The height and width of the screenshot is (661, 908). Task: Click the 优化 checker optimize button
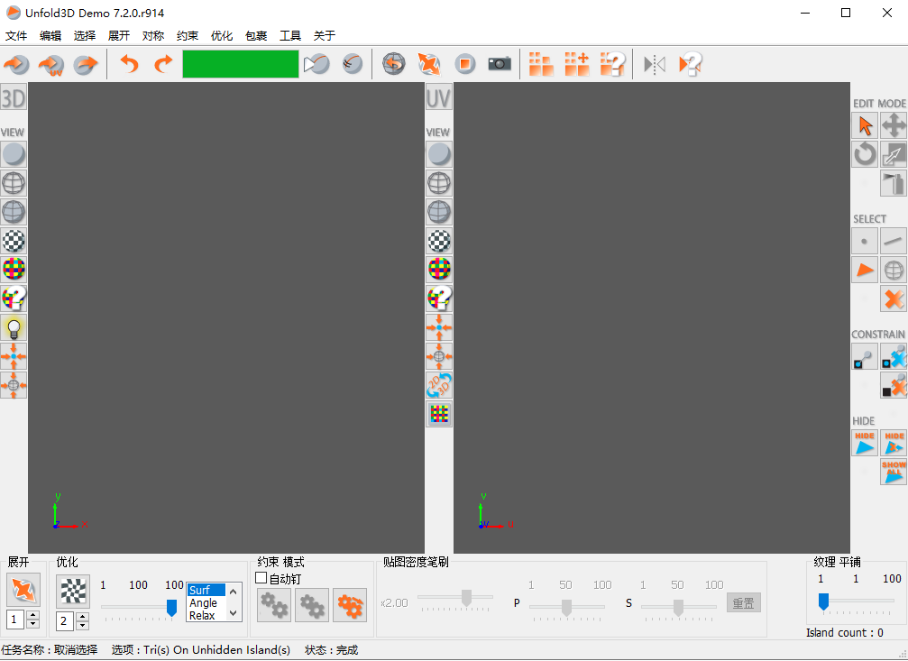pos(73,592)
